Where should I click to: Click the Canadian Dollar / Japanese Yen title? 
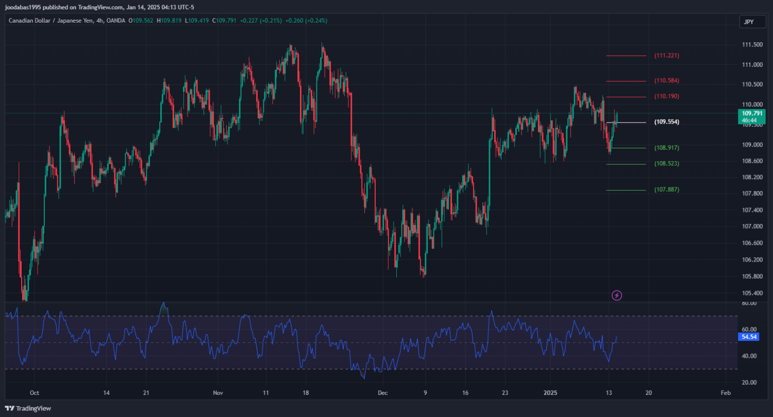point(51,21)
